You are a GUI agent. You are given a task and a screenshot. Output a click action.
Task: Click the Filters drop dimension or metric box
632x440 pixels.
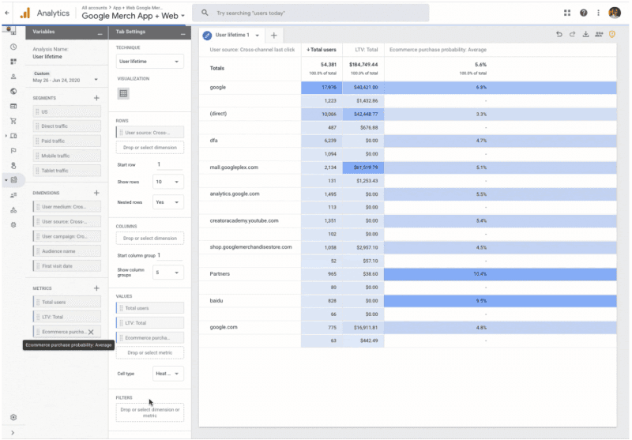[x=150, y=412]
